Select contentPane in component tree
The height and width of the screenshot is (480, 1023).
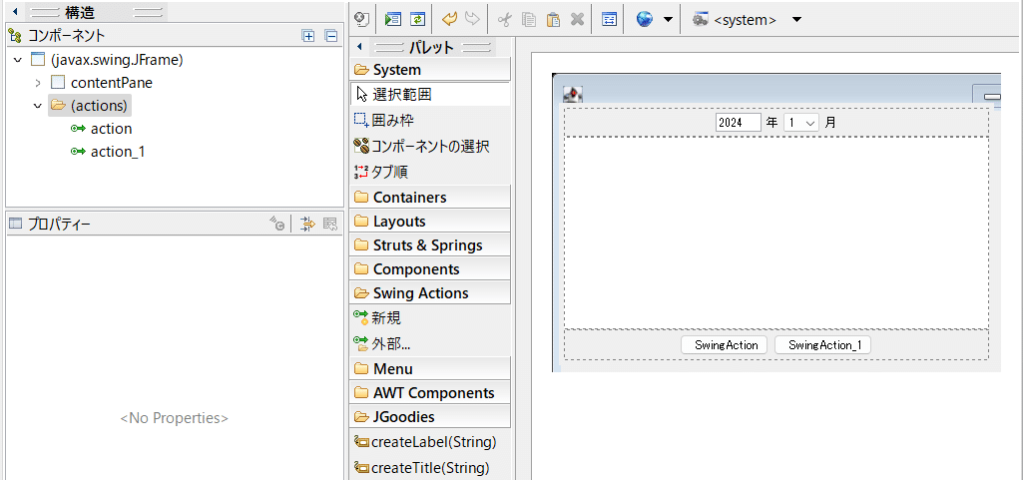click(112, 83)
